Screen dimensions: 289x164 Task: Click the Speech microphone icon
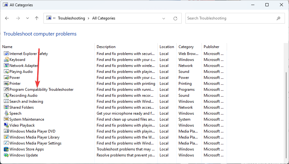point(6,113)
